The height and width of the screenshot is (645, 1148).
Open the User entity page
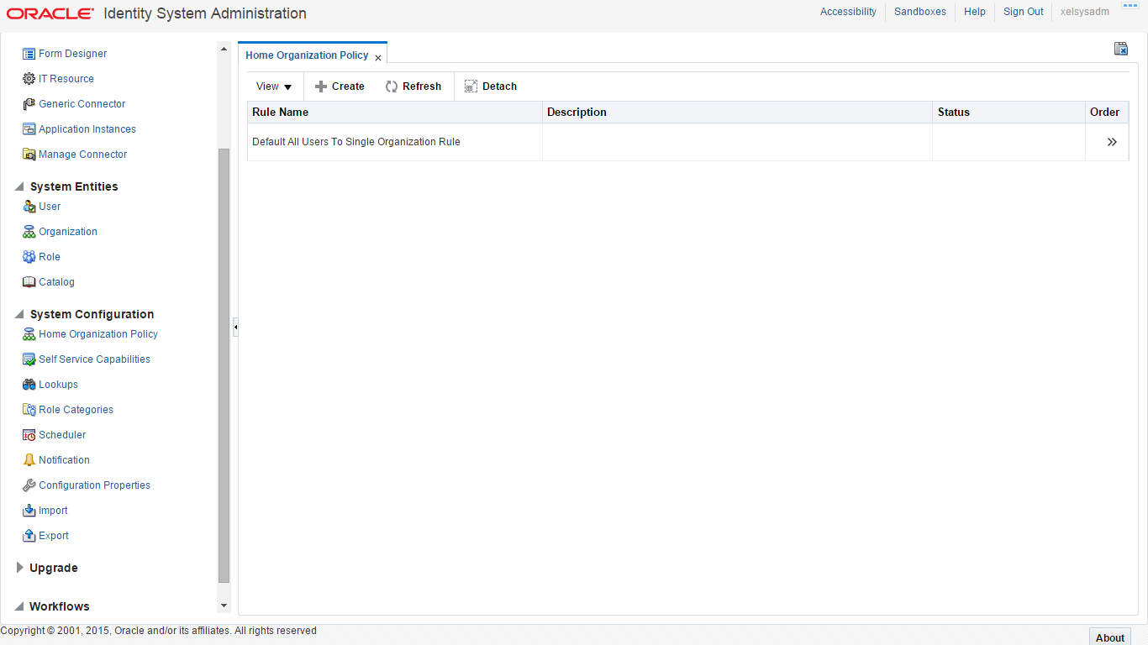pos(48,206)
